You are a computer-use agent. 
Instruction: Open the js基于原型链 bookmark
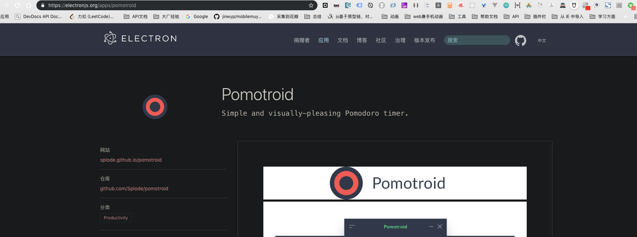pyautogui.click(x=350, y=17)
